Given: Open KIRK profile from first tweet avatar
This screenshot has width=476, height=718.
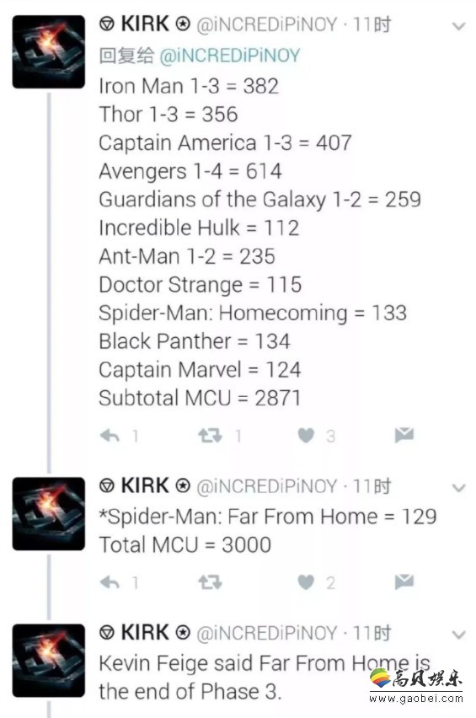Looking at the screenshot, I should [x=49, y=51].
